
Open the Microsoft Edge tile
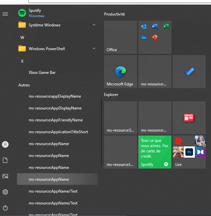121,72
